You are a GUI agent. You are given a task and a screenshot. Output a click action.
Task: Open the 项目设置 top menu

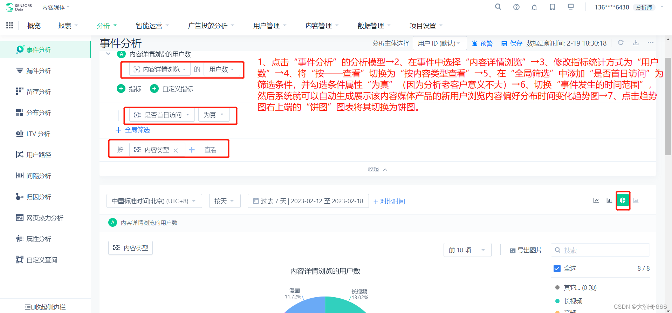tap(426, 26)
